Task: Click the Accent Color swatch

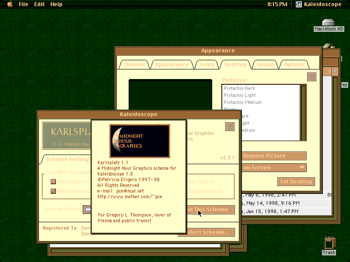Action: click(87, 210)
